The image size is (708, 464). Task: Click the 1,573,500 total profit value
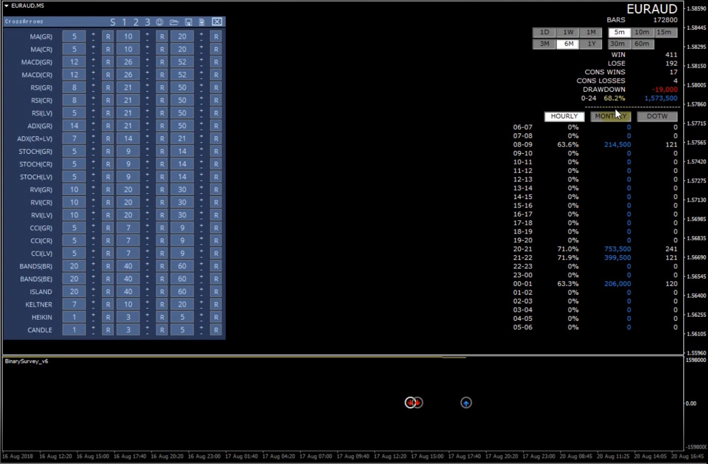[x=661, y=98]
